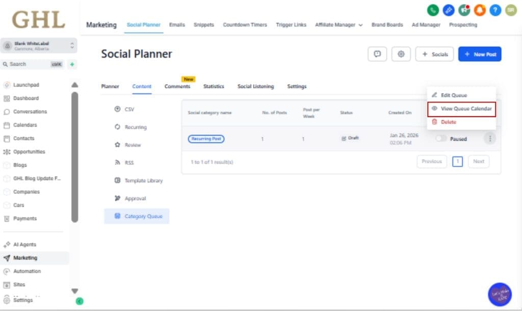The width and height of the screenshot is (522, 311).
Task: Open the CSV import section
Action: click(129, 109)
